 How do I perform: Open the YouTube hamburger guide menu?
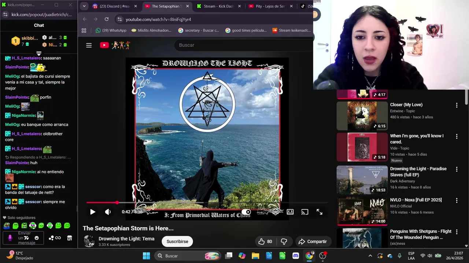click(x=89, y=45)
